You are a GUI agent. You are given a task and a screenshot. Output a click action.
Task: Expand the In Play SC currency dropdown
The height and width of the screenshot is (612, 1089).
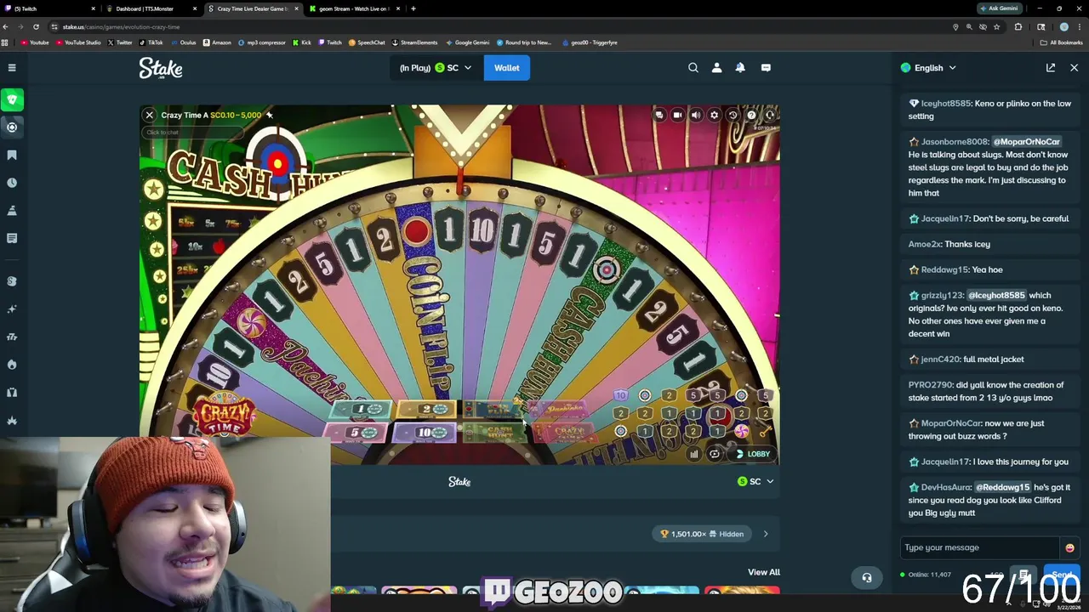(436, 68)
